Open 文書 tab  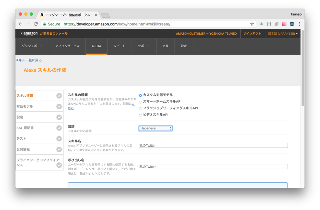165,46
